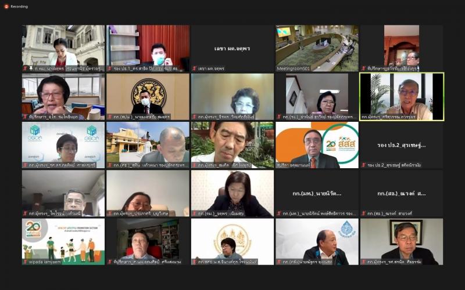Screen dimensions: 465x290
Task: Click the muted mic icon on เลขา ผต.จตุพร label
Action: [x=195, y=68]
